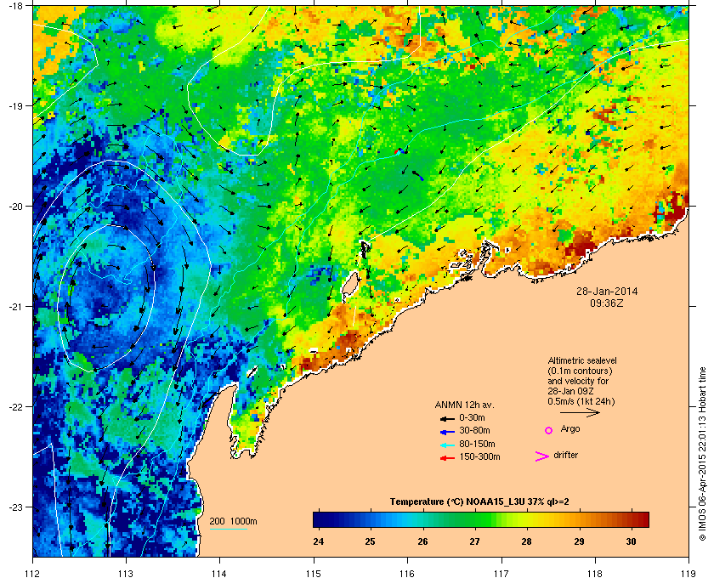
Task: Click longitude axis label 114
Action: (x=219, y=573)
